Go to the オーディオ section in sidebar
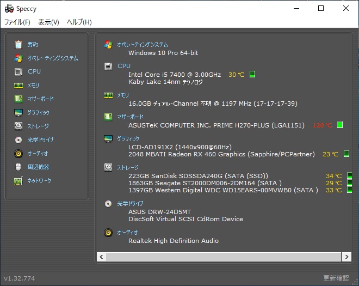 [x=38, y=154]
